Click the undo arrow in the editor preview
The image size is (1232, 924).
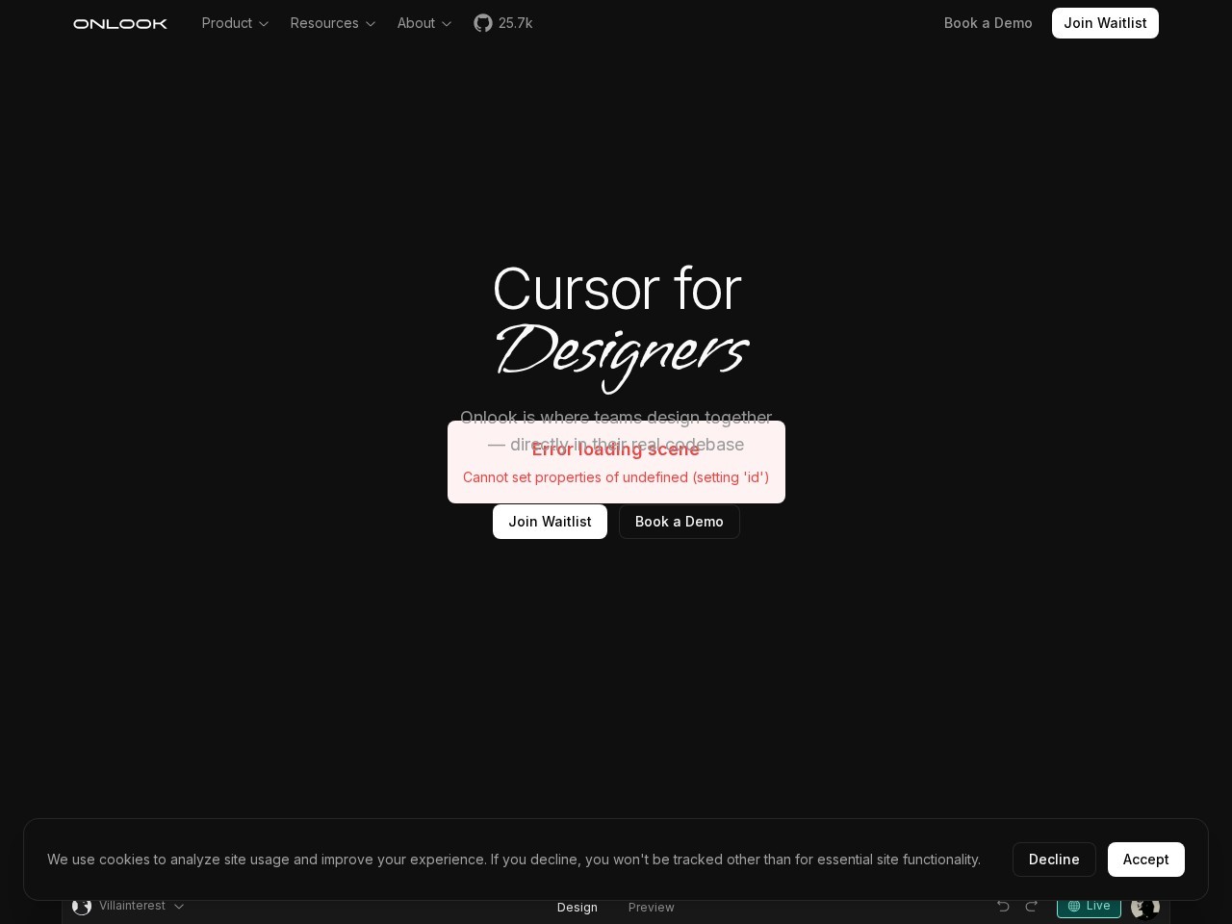[1003, 906]
